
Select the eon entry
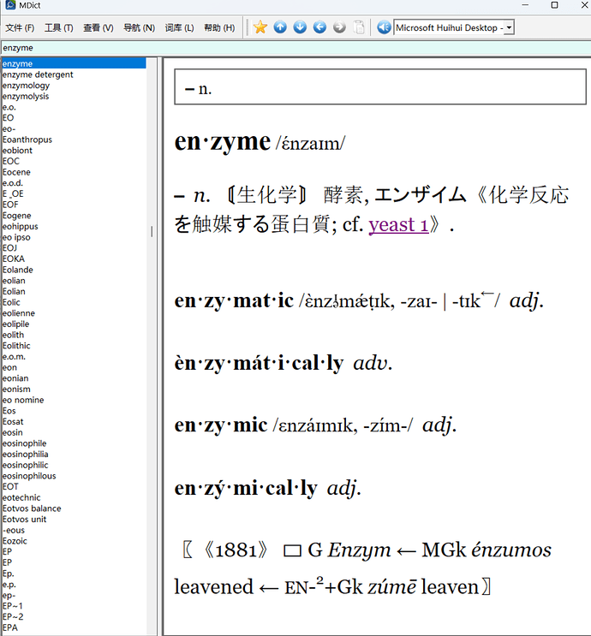click(x=9, y=368)
